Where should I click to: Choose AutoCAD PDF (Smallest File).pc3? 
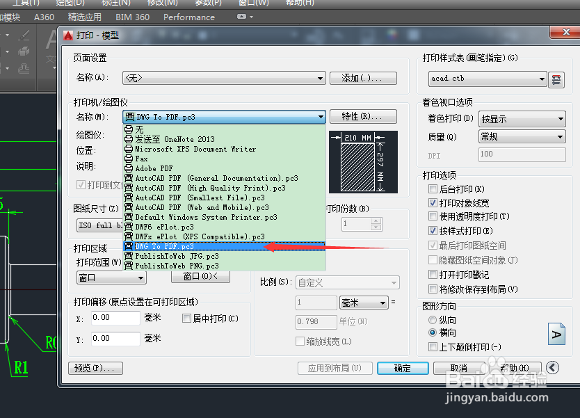pyautogui.click(x=224, y=198)
